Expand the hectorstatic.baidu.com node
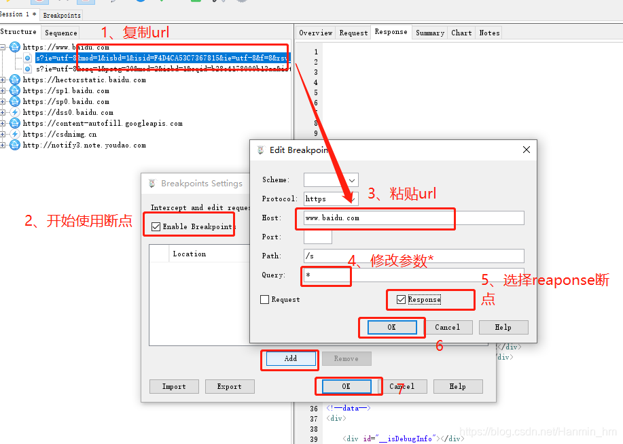 tap(3, 80)
